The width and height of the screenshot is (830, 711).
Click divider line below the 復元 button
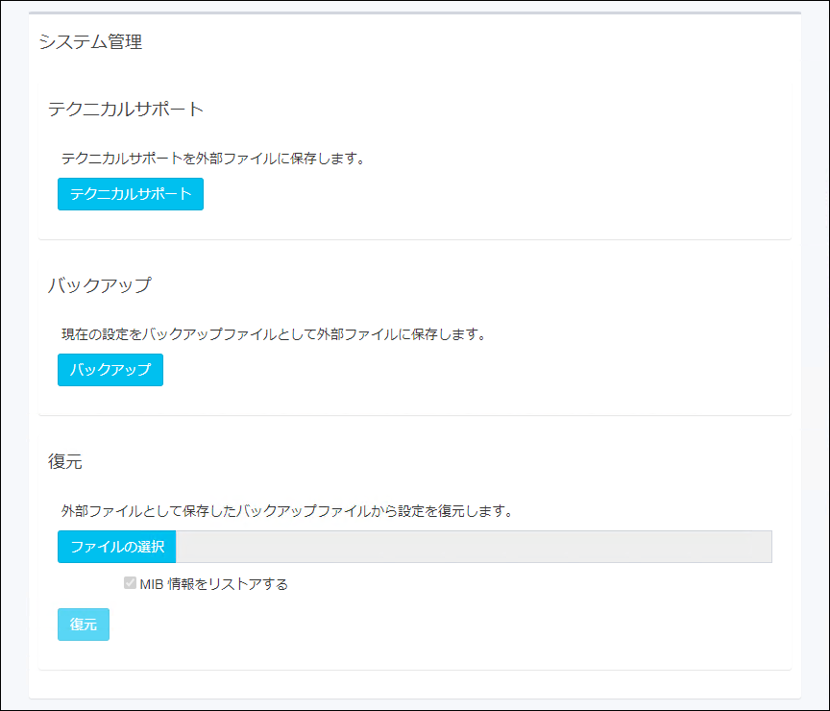click(x=414, y=670)
